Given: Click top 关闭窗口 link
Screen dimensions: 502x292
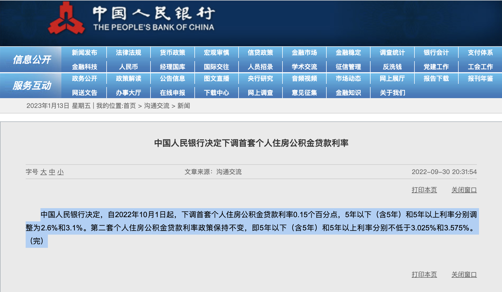Looking at the screenshot, I should [464, 190].
